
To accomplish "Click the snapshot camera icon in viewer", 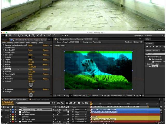I will (x=84, y=96).
